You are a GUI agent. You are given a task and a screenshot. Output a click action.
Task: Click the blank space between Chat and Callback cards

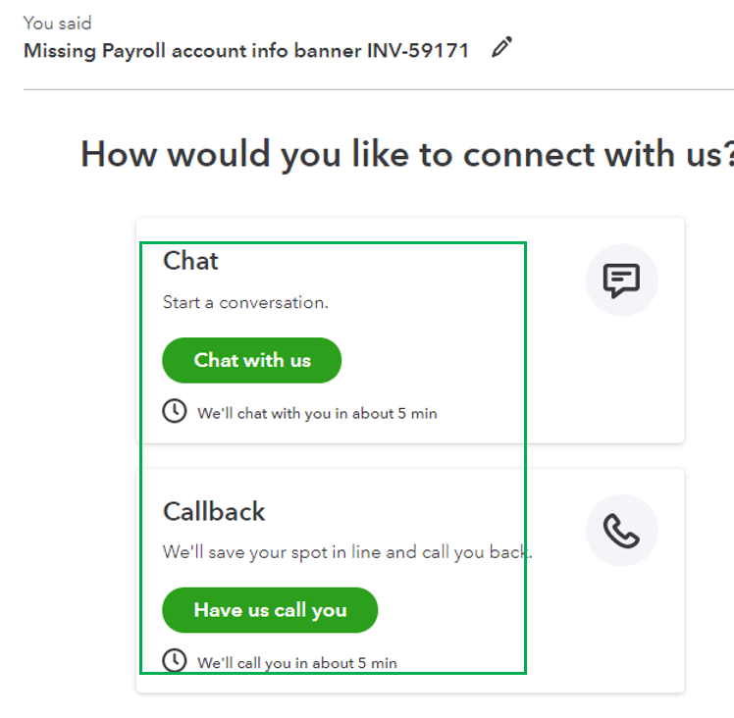tap(409, 456)
